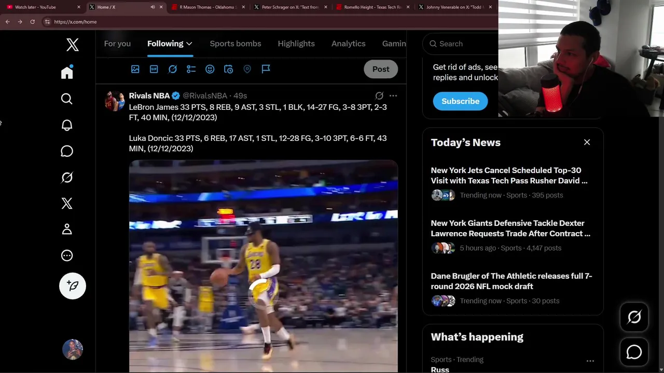Screen dimensions: 664x373
Task: Open More circle menu in sidebar
Action: pyautogui.click(x=67, y=255)
